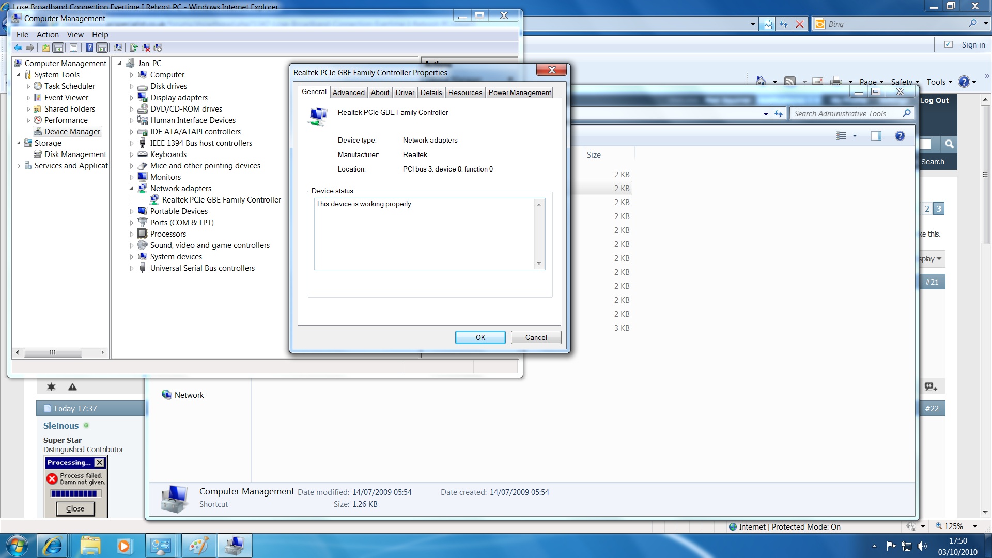992x558 pixels.
Task: Open the Resources tab
Action: pos(465,92)
